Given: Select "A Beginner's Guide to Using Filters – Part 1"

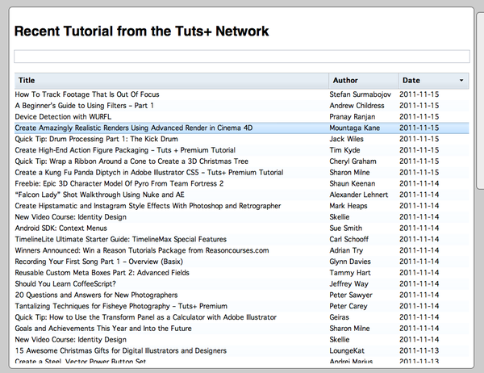Looking at the screenshot, I should point(242,106).
